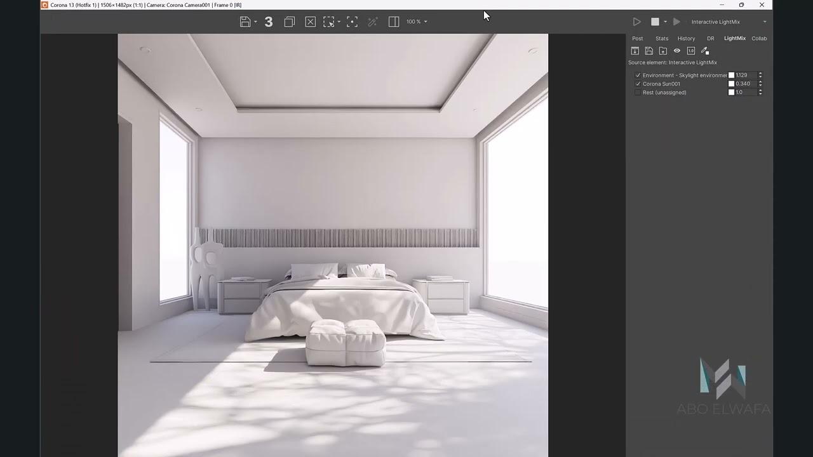This screenshot has height=457, width=813.
Task: Uncheck the Corona Sun001 checkbox
Action: (638, 84)
